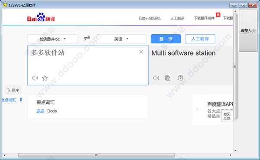The height and width of the screenshot is (160, 260).
Task: Click the scroll down arrow
Action: click(x=235, y=150)
